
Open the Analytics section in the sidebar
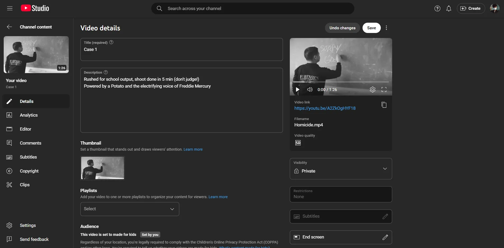(x=29, y=115)
